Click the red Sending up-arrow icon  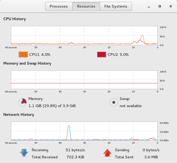[x=108, y=153]
